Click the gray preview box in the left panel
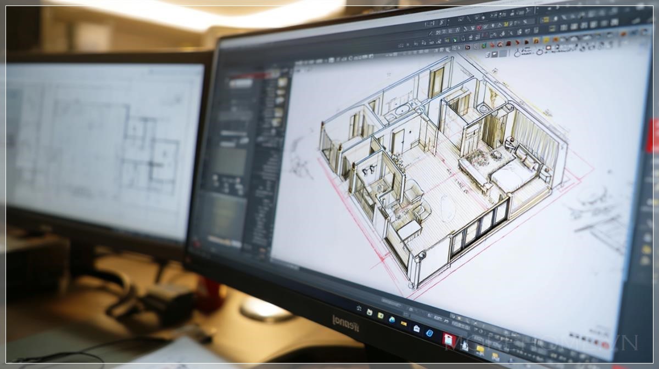The image size is (659, 369). 230,162
